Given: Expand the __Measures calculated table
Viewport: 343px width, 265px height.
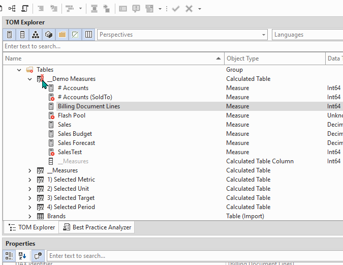Looking at the screenshot, I should tap(30, 170).
